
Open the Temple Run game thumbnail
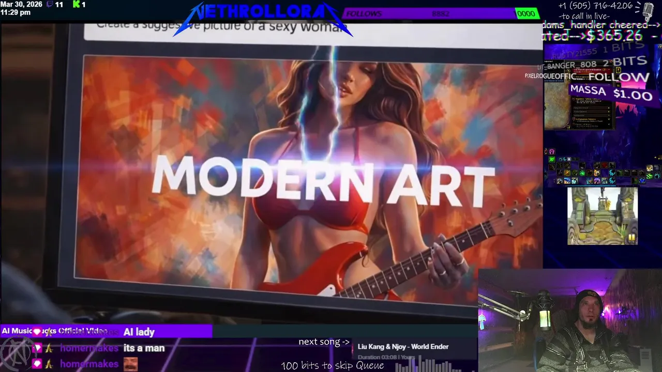click(603, 216)
